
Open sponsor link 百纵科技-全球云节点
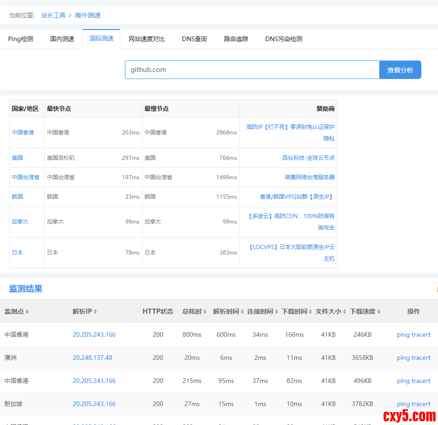[308, 158]
